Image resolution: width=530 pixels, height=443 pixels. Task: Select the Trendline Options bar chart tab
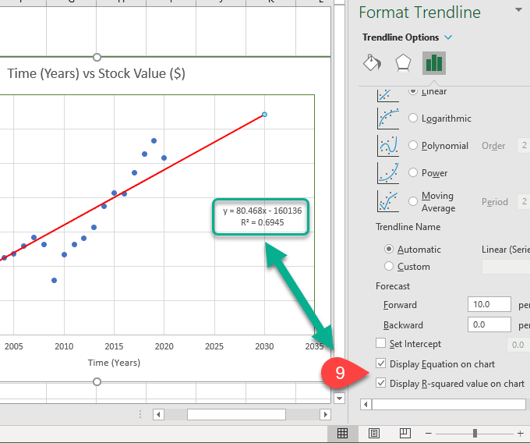tap(433, 63)
